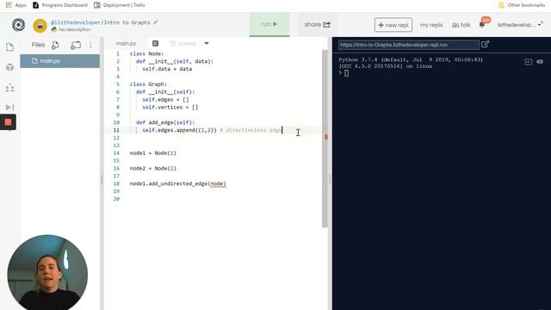Open Other bookmarks folder
551x310 pixels.
[522, 5]
